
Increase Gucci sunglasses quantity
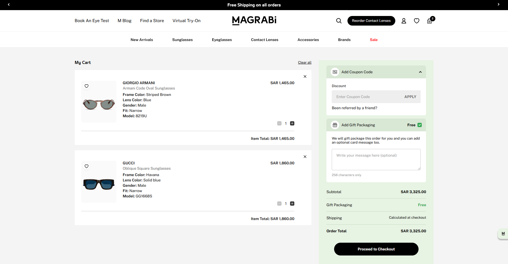click(292, 204)
